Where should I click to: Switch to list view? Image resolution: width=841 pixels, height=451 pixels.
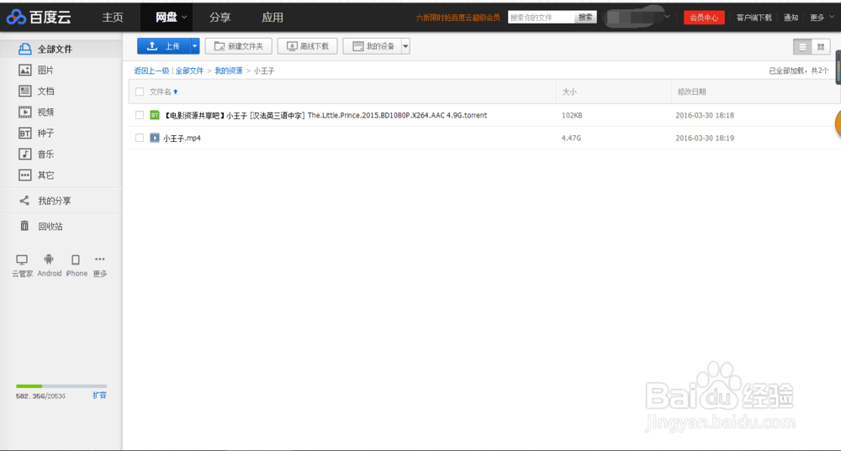[x=802, y=46]
